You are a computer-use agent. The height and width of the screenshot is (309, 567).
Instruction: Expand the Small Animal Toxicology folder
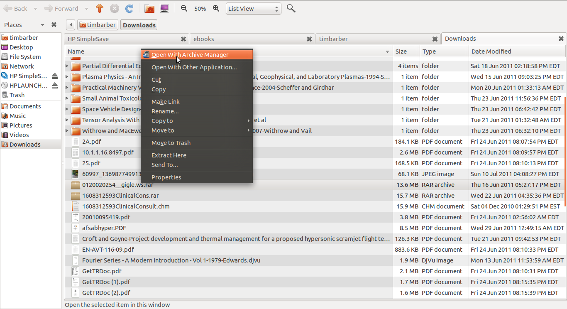67,98
